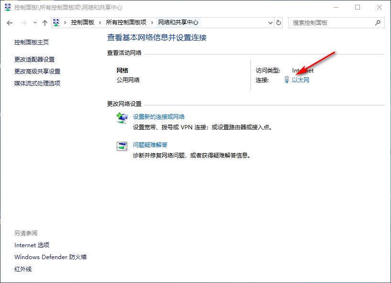Open the recent locations dropdown arrow

point(34,23)
